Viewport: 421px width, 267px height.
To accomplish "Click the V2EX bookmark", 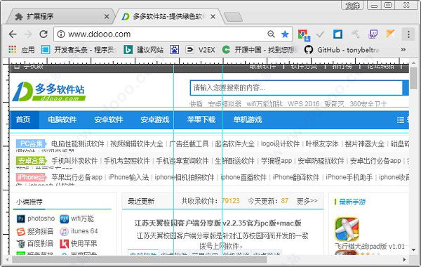I will (201, 50).
